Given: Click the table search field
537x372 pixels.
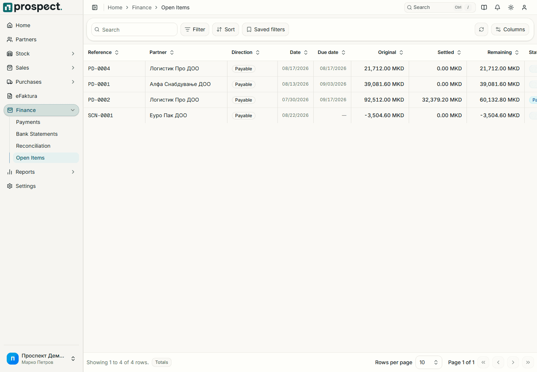Looking at the screenshot, I should click(x=134, y=29).
